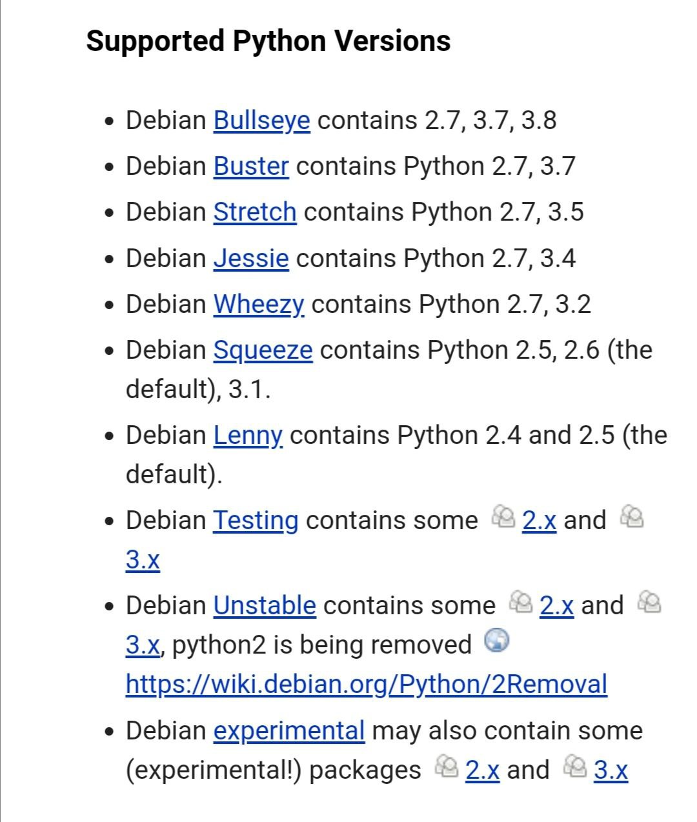Click the package icon before experimental 2.x
697x822 pixels.
(x=447, y=766)
